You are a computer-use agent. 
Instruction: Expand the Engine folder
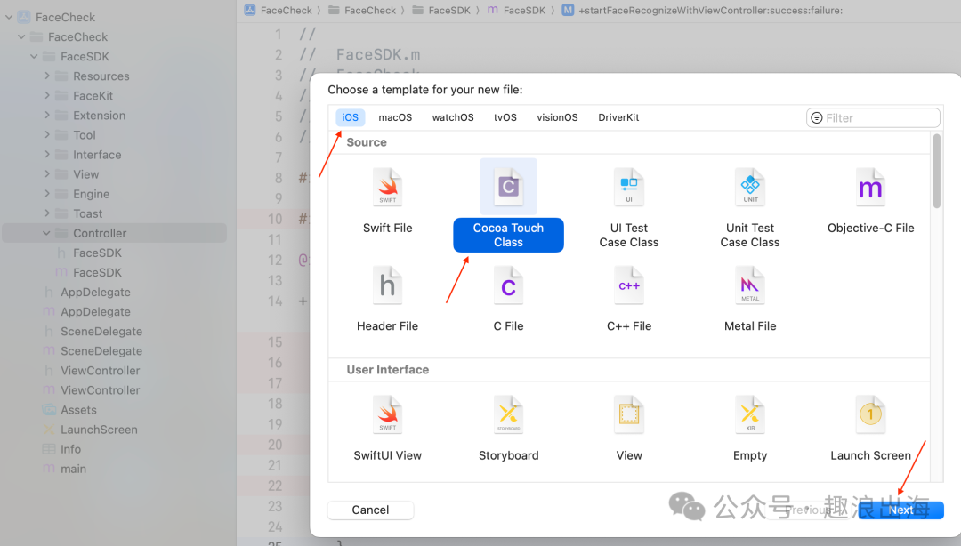click(46, 194)
